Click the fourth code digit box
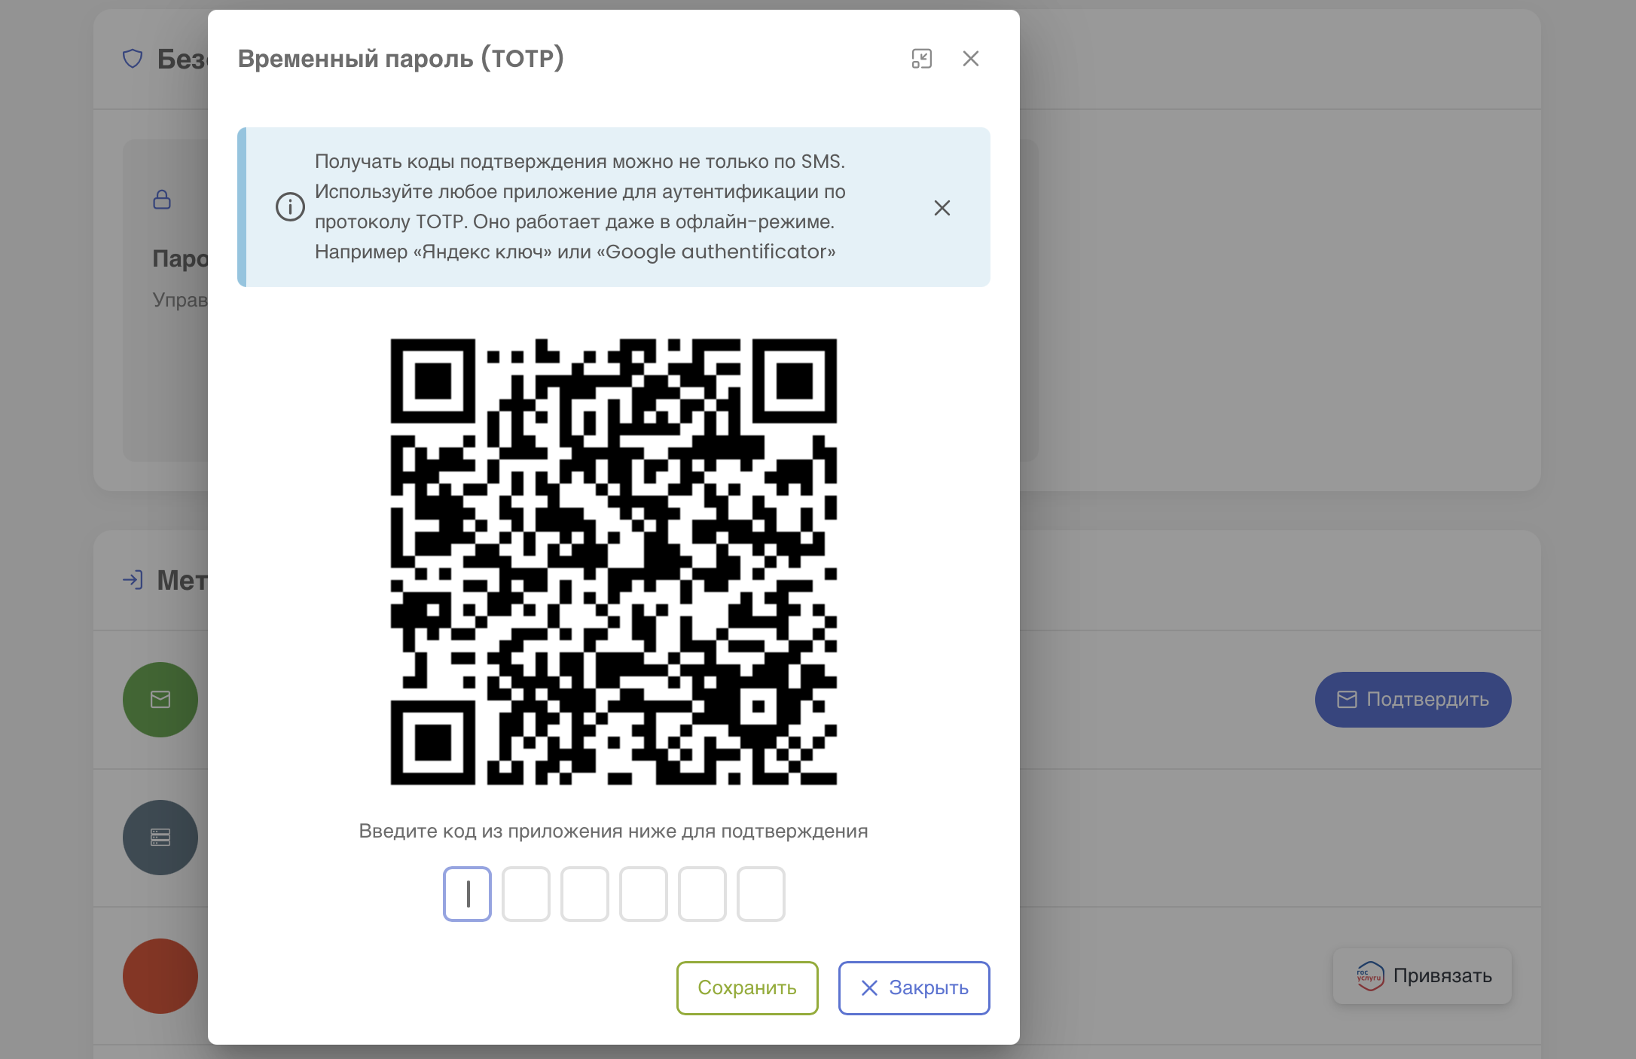The image size is (1636, 1059). [643, 894]
